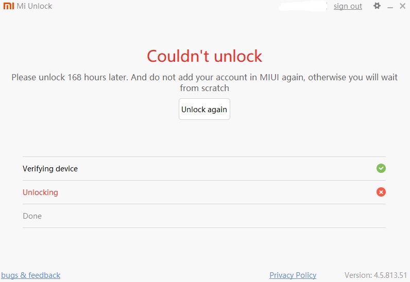Open the bugs & feedback link
This screenshot has height=282, width=410.
click(31, 275)
